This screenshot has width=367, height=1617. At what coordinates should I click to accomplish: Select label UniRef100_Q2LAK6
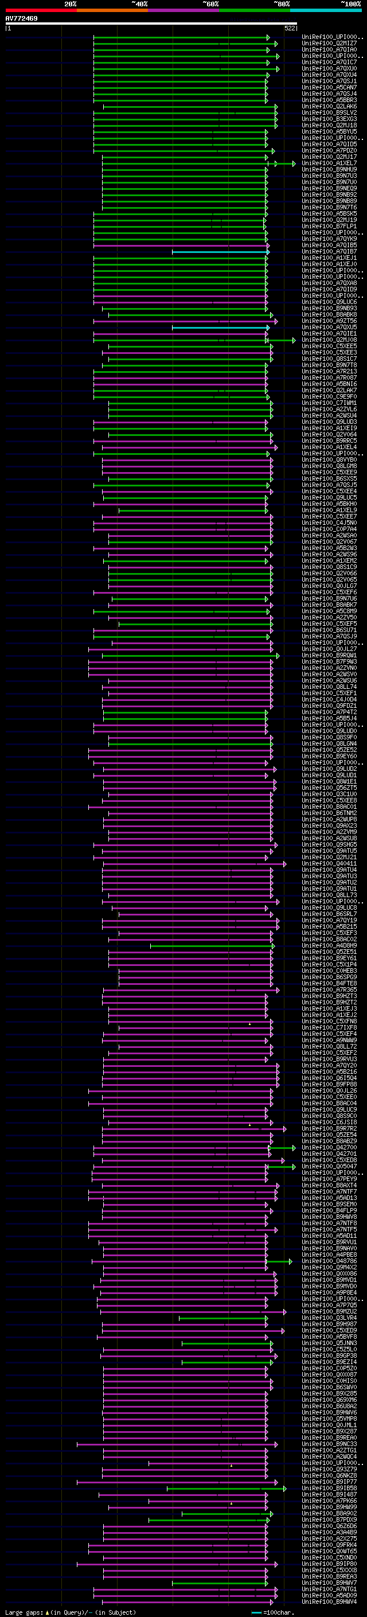[329, 106]
